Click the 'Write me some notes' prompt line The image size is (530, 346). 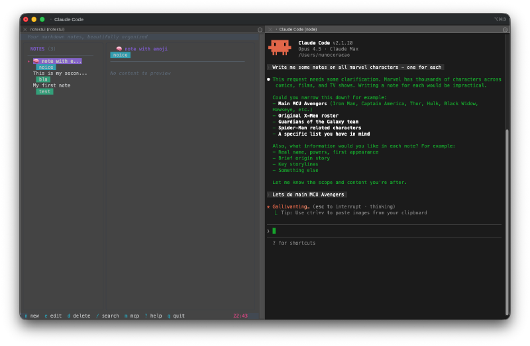click(356, 67)
